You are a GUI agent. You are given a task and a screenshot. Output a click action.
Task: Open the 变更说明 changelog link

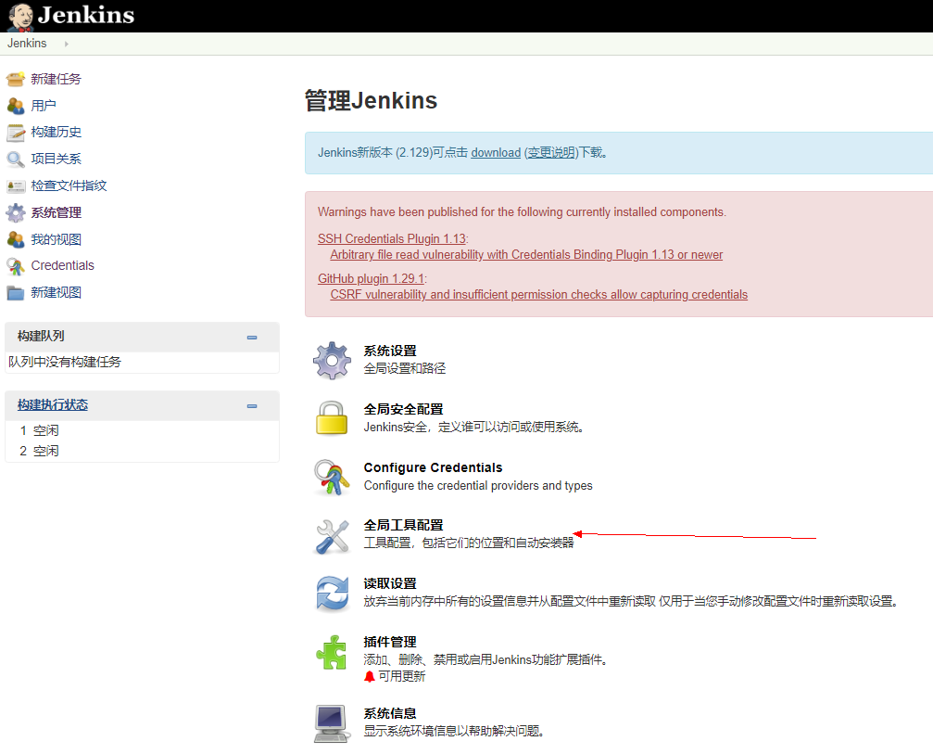click(551, 152)
